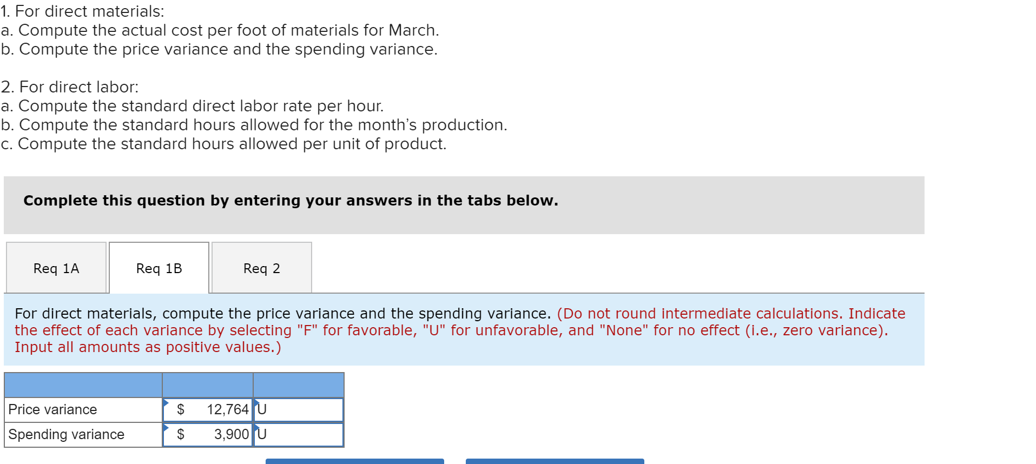Image resolution: width=1036 pixels, height=464 pixels.
Task: Click the blue header cell above the amounts column
Action: click(x=207, y=385)
